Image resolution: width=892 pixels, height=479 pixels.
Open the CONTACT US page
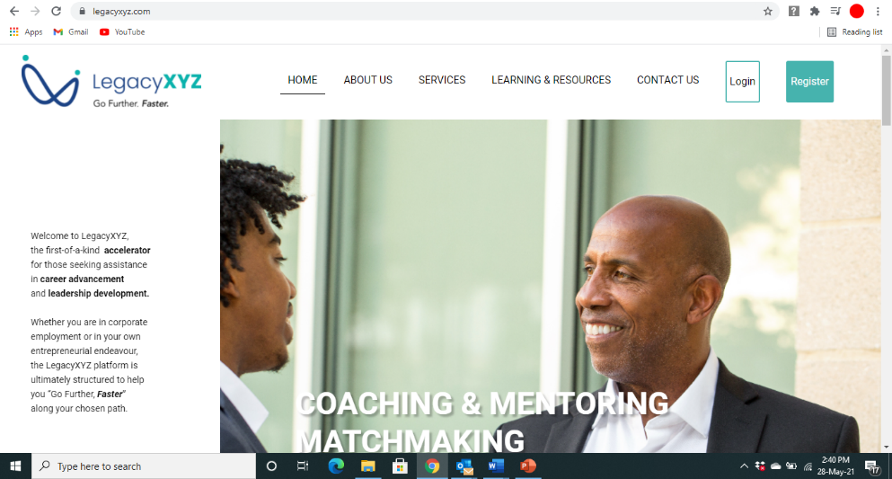[667, 80]
